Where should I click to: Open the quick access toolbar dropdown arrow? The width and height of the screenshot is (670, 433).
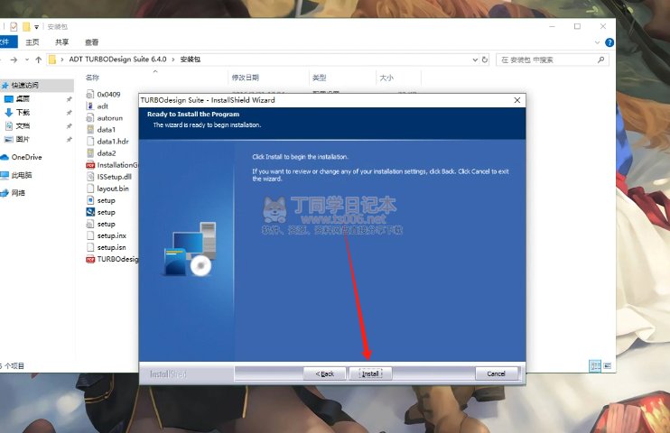(36, 27)
